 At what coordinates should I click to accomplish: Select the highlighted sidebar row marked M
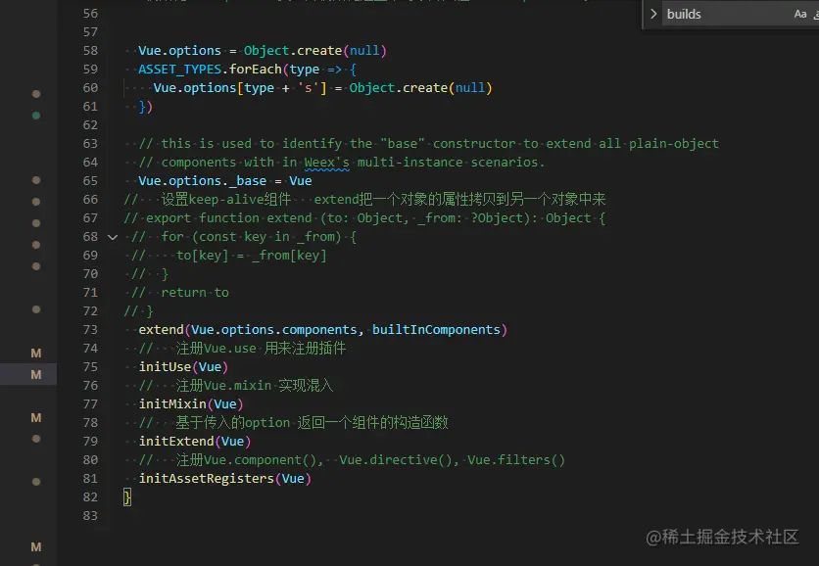coord(28,374)
